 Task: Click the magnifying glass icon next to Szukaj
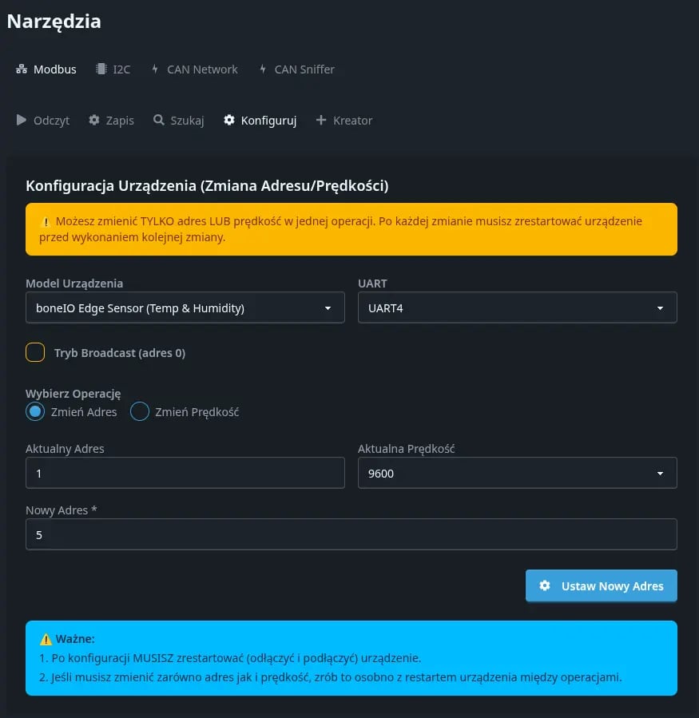click(x=157, y=120)
